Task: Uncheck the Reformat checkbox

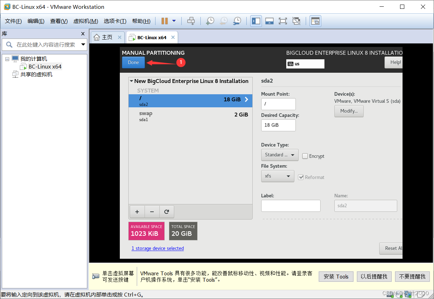Action: 301,177
